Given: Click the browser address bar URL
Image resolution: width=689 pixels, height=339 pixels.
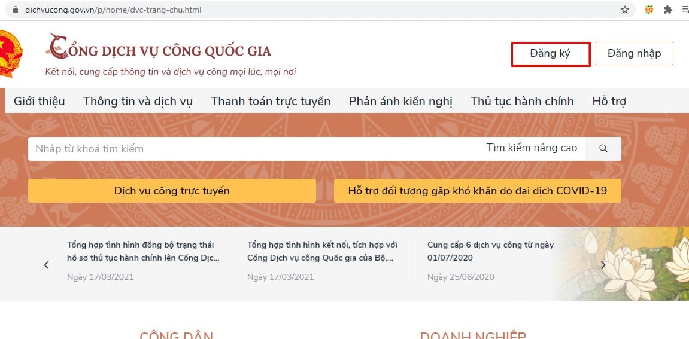Looking at the screenshot, I should (x=113, y=10).
